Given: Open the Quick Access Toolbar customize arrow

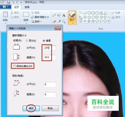Looking at the screenshot, I should tap(21, 2).
